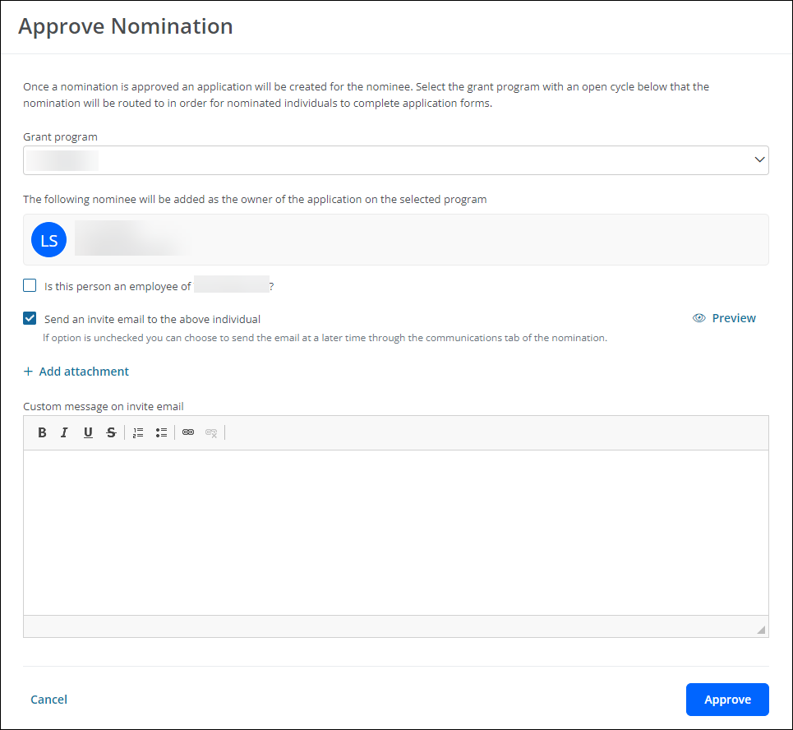
Task: Apply Bold formatting in message editor
Action: 42,432
